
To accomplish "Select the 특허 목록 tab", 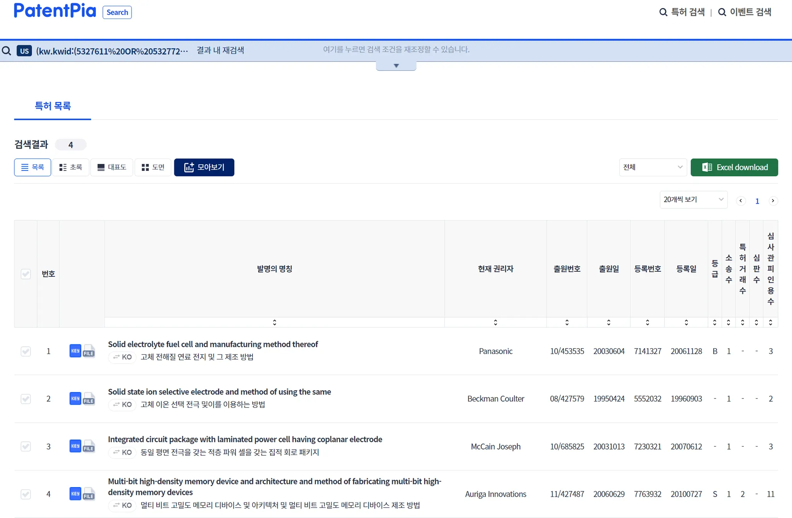I will coord(53,106).
